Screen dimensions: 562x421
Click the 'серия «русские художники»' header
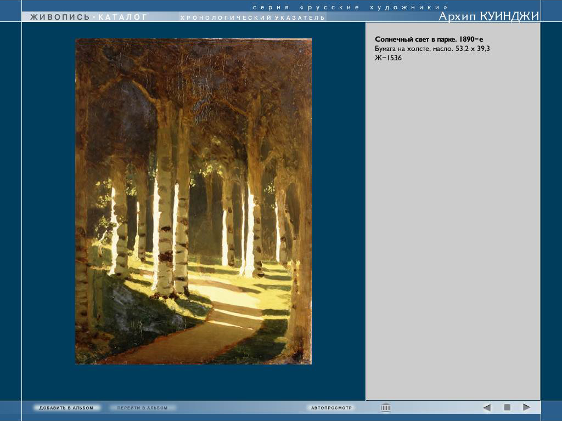350,7
